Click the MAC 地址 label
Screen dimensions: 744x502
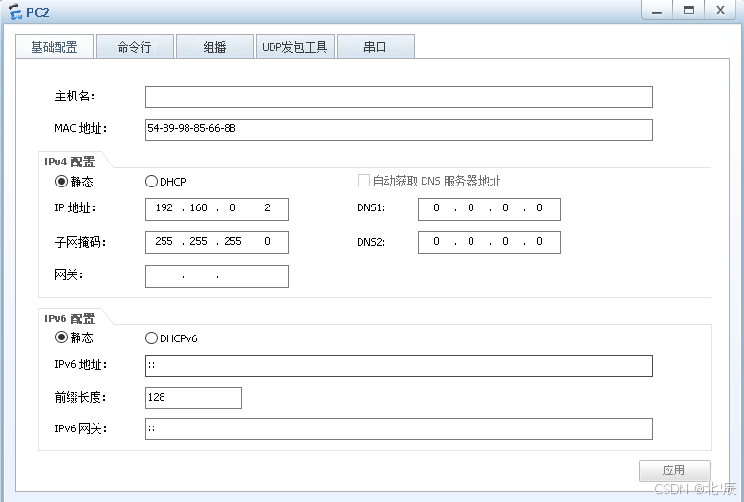click(x=80, y=128)
